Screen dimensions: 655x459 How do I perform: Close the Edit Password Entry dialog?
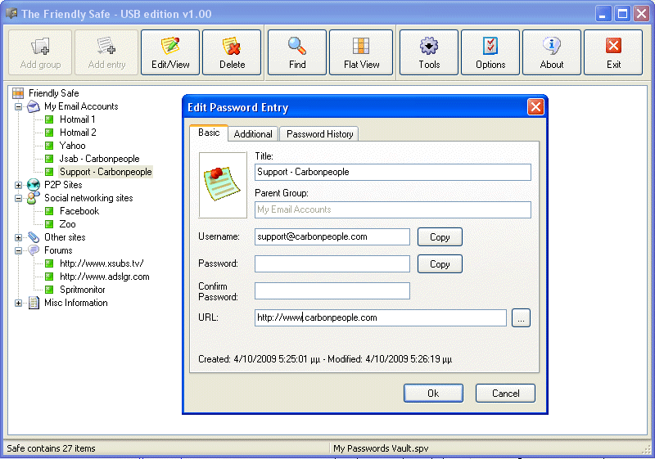[x=535, y=107]
